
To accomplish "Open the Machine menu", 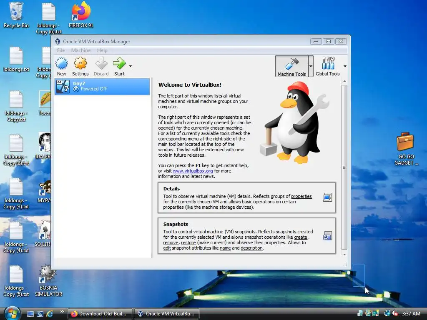I will [81, 50].
